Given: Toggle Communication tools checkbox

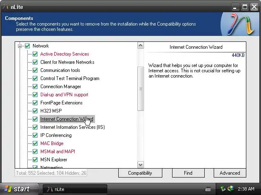Looking at the screenshot, I should [x=35, y=70].
